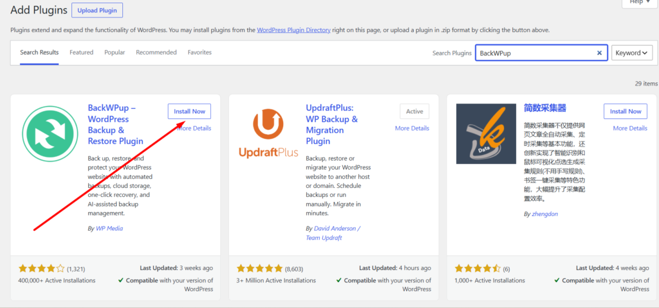Click the 'Last Updated: 3 weeks ago' text
Image resolution: width=659 pixels, height=308 pixels.
176,268
